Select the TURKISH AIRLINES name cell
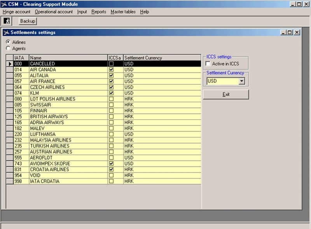This screenshot has width=311, height=229. coord(68,146)
